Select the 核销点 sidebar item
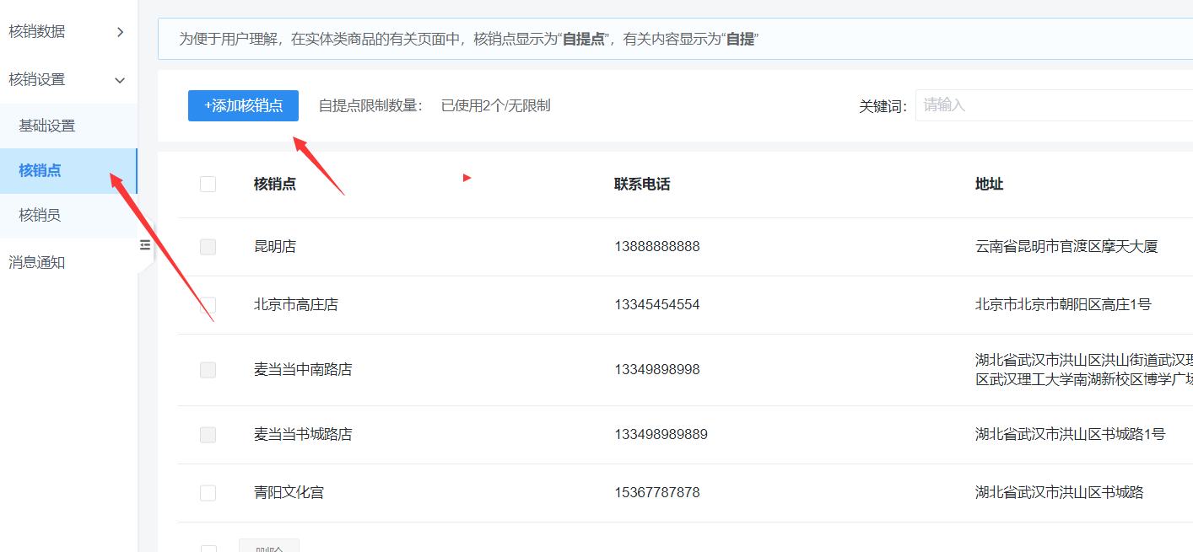 click(x=40, y=170)
